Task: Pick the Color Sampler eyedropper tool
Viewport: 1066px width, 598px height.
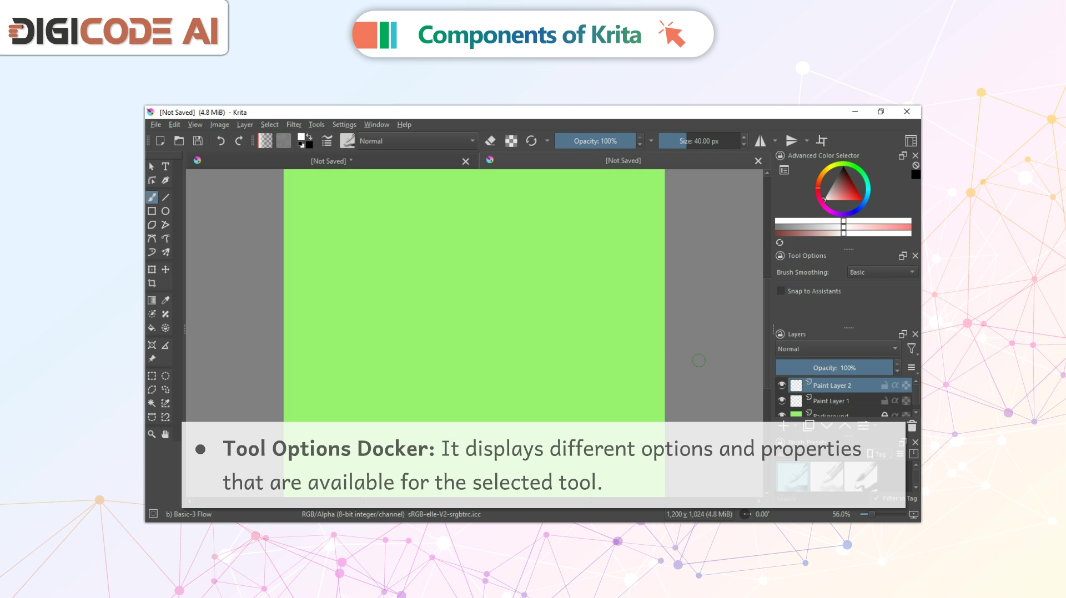Action: tap(165, 300)
